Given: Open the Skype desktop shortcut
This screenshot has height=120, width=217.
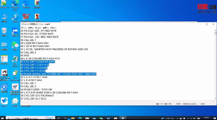Looking at the screenshot, I should (15, 17).
